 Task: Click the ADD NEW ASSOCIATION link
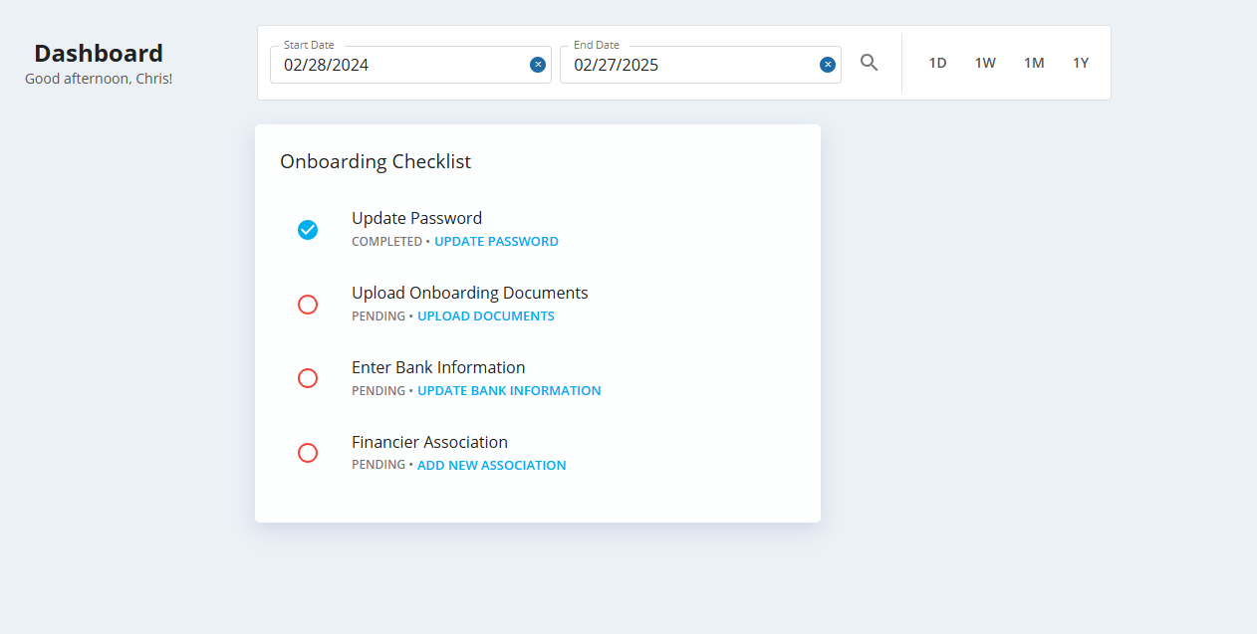[x=492, y=466]
